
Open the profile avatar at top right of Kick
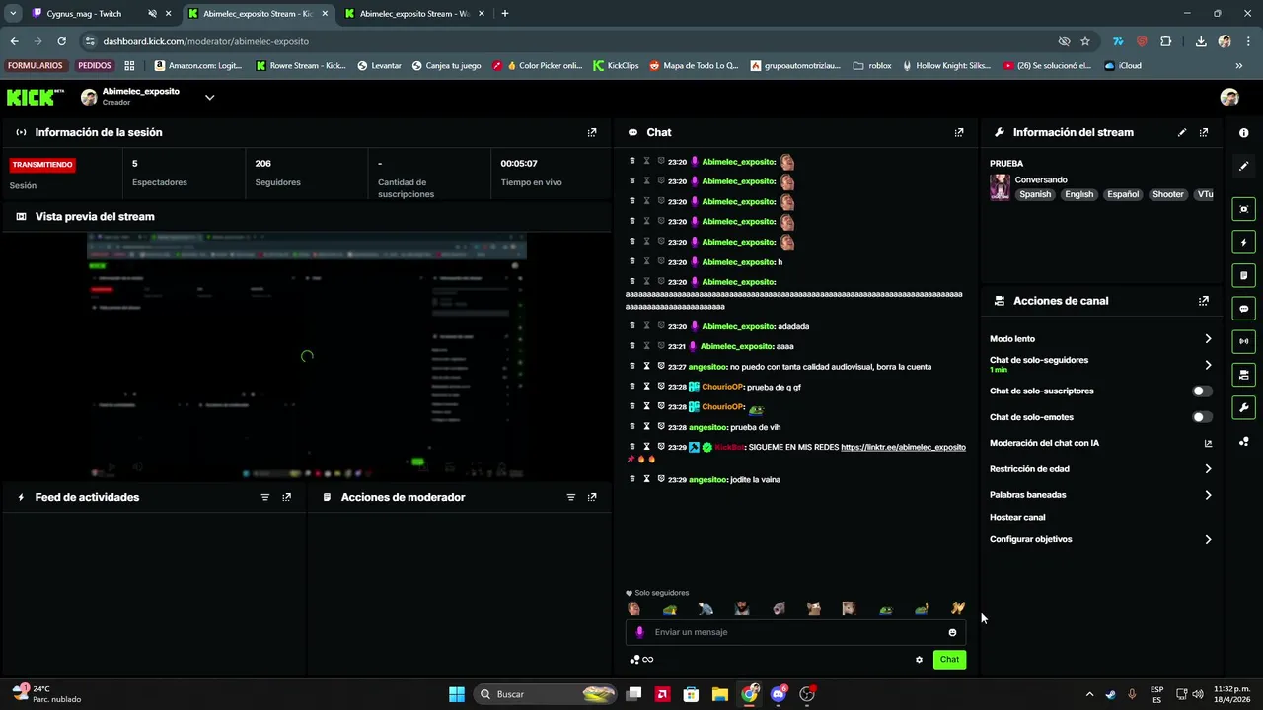coord(1229,97)
